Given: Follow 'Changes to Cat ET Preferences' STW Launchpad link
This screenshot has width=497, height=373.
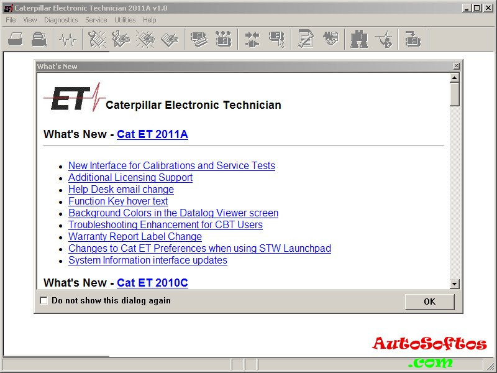Looking at the screenshot, I should (x=199, y=248).
